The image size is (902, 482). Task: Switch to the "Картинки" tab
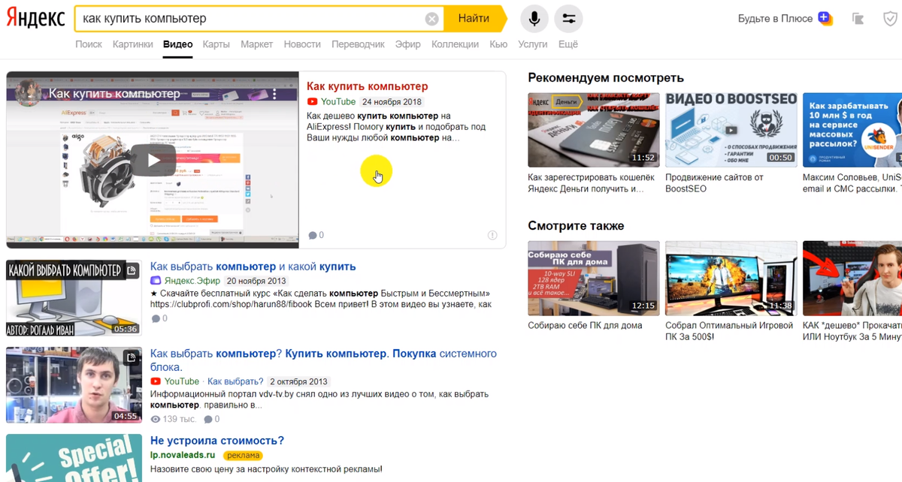133,44
